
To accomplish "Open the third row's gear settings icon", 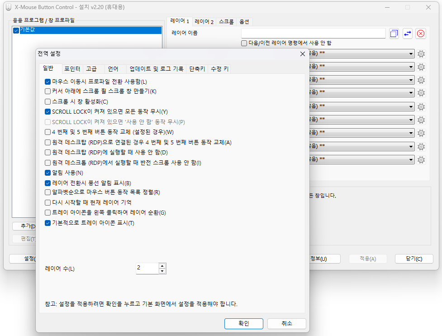I will 421,80.
